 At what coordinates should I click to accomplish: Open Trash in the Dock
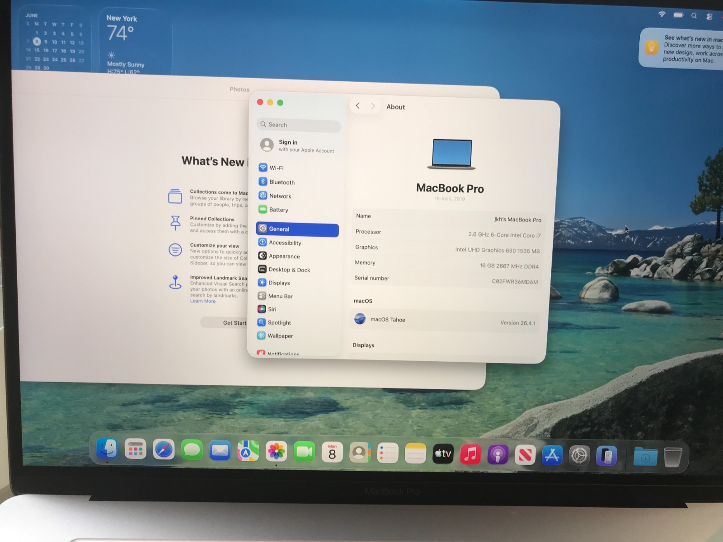tap(672, 457)
